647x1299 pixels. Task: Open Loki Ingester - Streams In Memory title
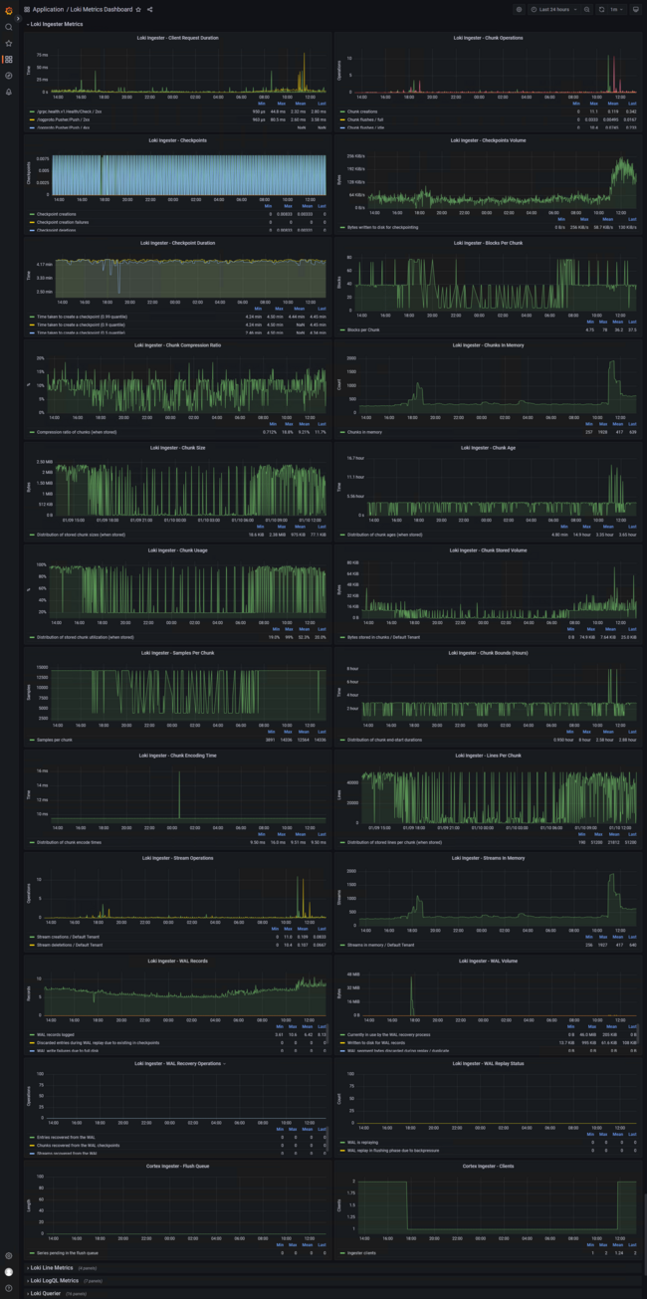(x=488, y=858)
